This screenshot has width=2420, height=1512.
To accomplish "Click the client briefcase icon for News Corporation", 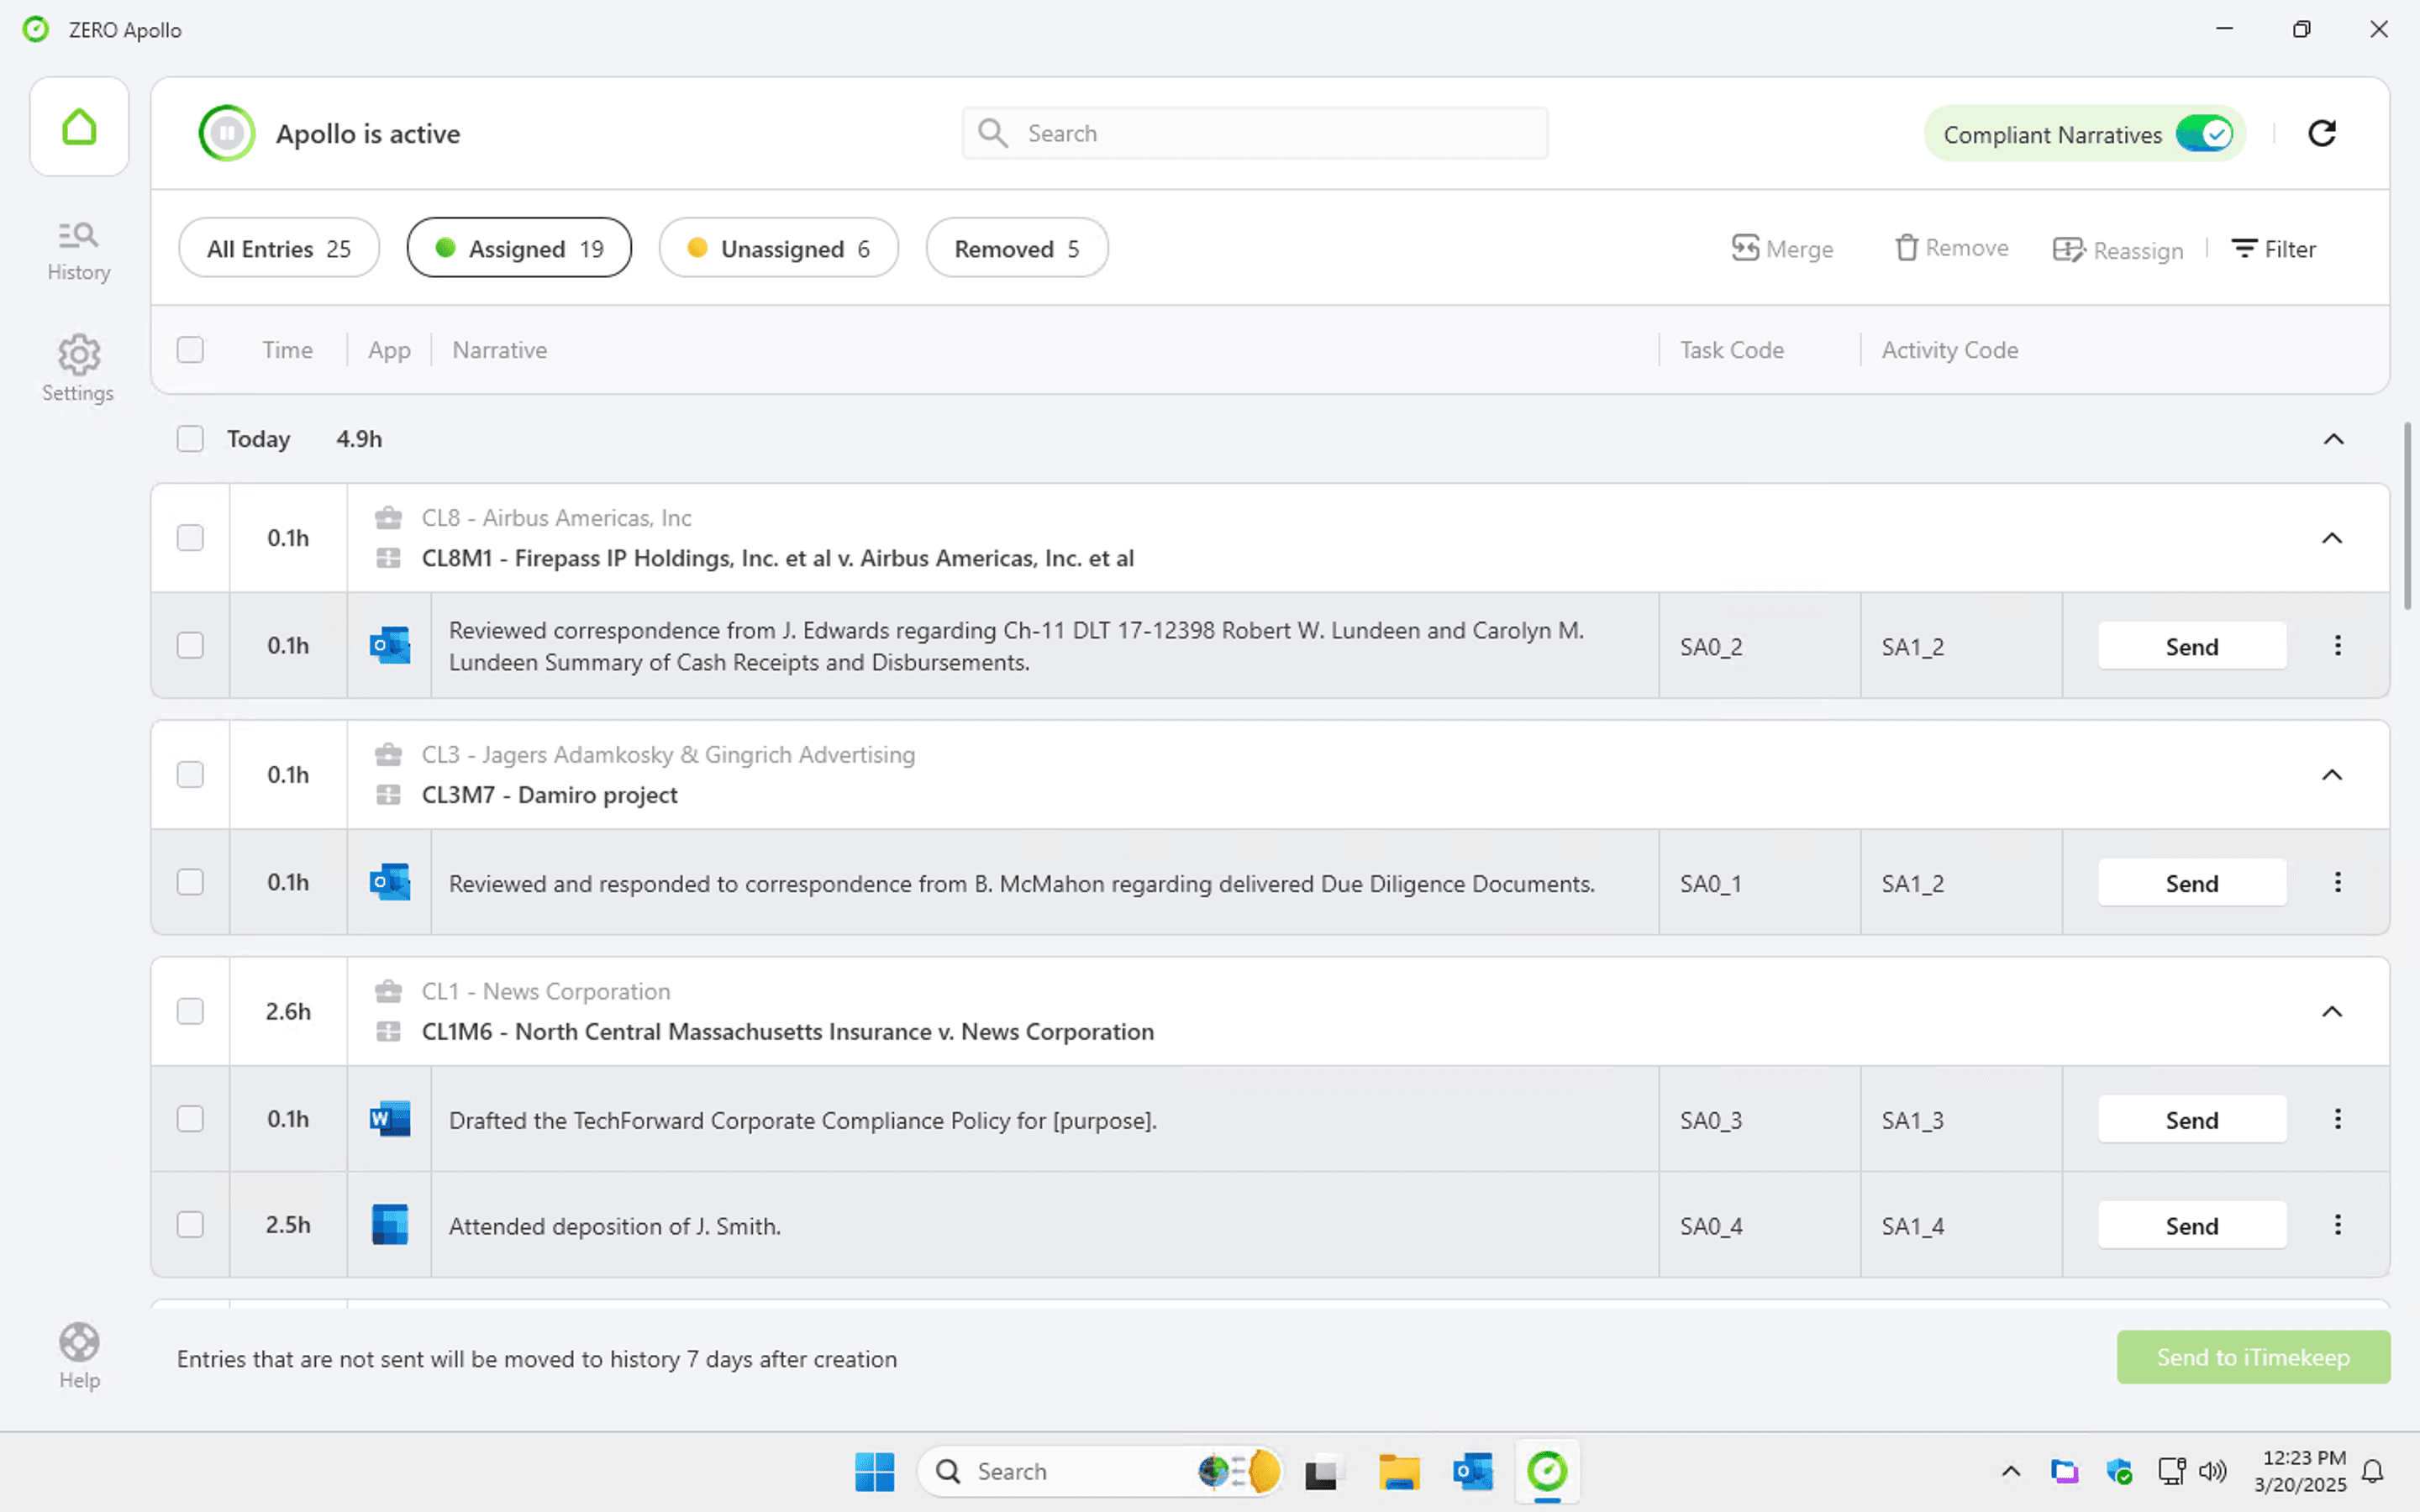I will [x=388, y=992].
